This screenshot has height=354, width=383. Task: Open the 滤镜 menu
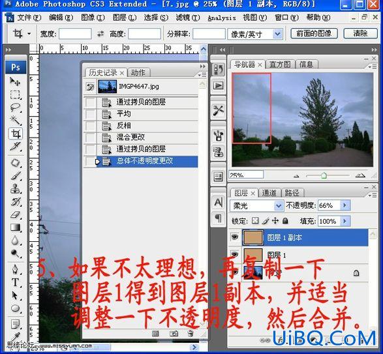pyautogui.click(x=188, y=18)
